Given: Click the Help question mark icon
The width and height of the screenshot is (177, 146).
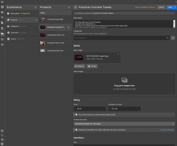Looking at the screenshot, I should tap(2, 144).
